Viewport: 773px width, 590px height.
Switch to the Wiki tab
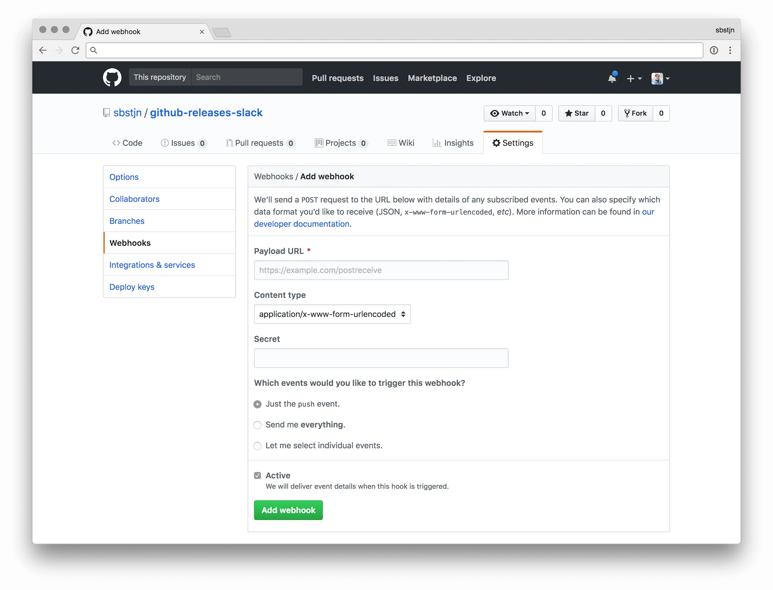[401, 143]
